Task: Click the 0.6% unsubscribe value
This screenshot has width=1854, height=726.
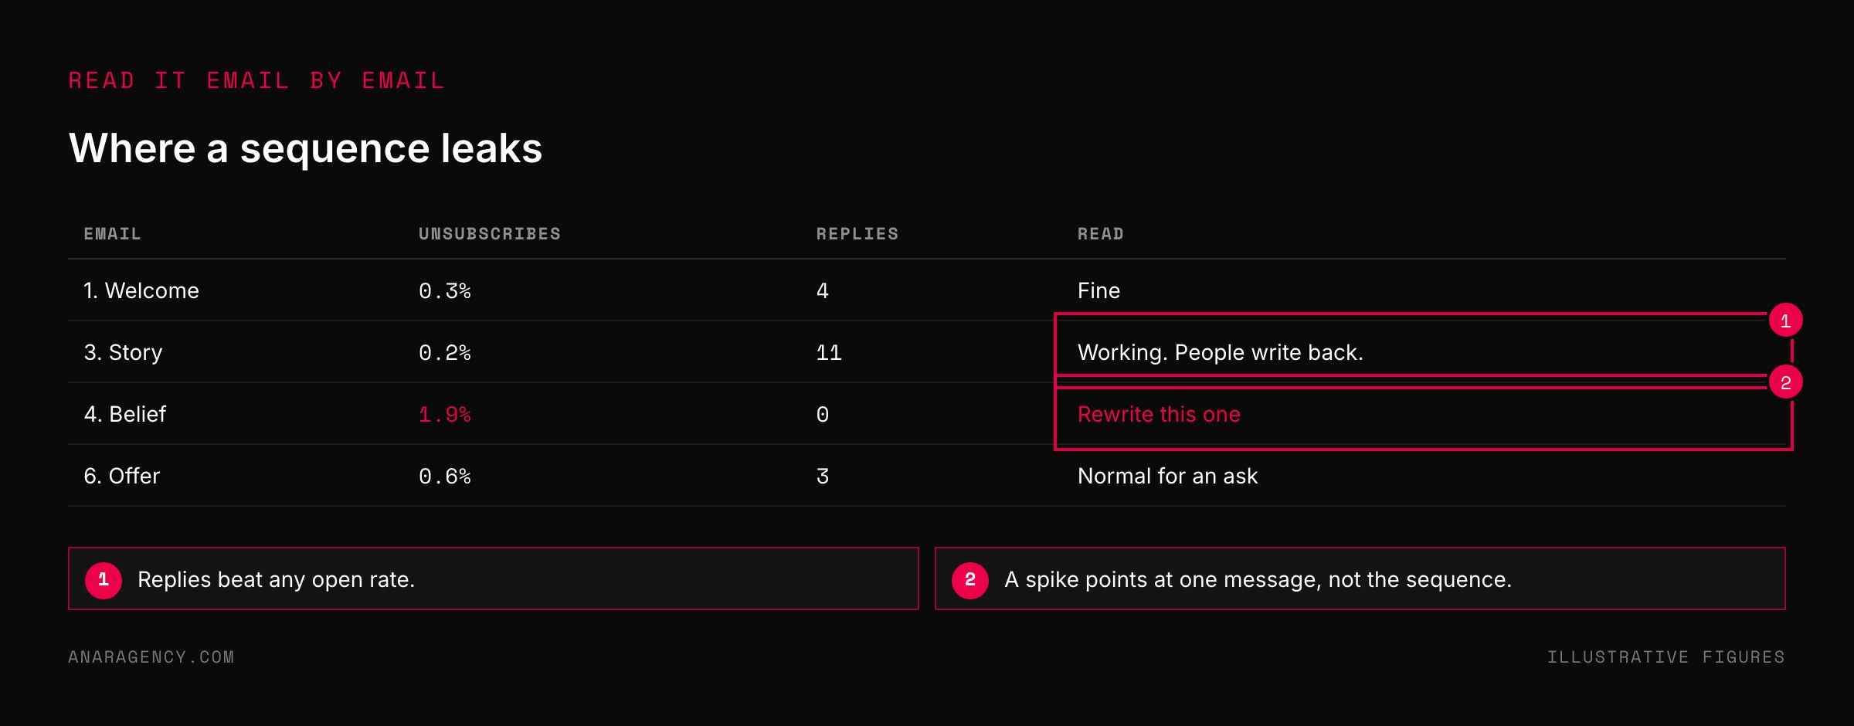Action: point(444,477)
